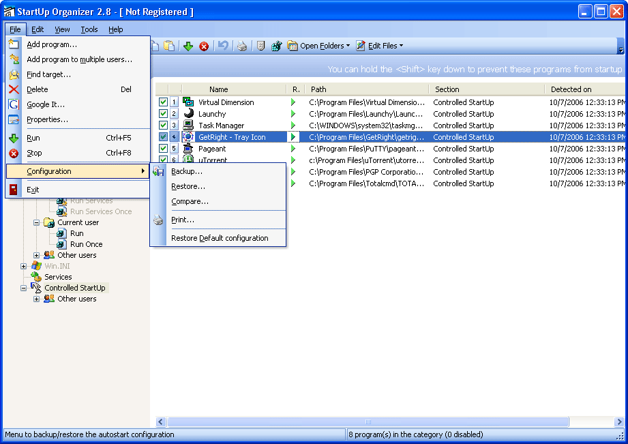Screen dimensions: 628x444
Task: Click the Undo toolbar icon
Action: pos(223,46)
